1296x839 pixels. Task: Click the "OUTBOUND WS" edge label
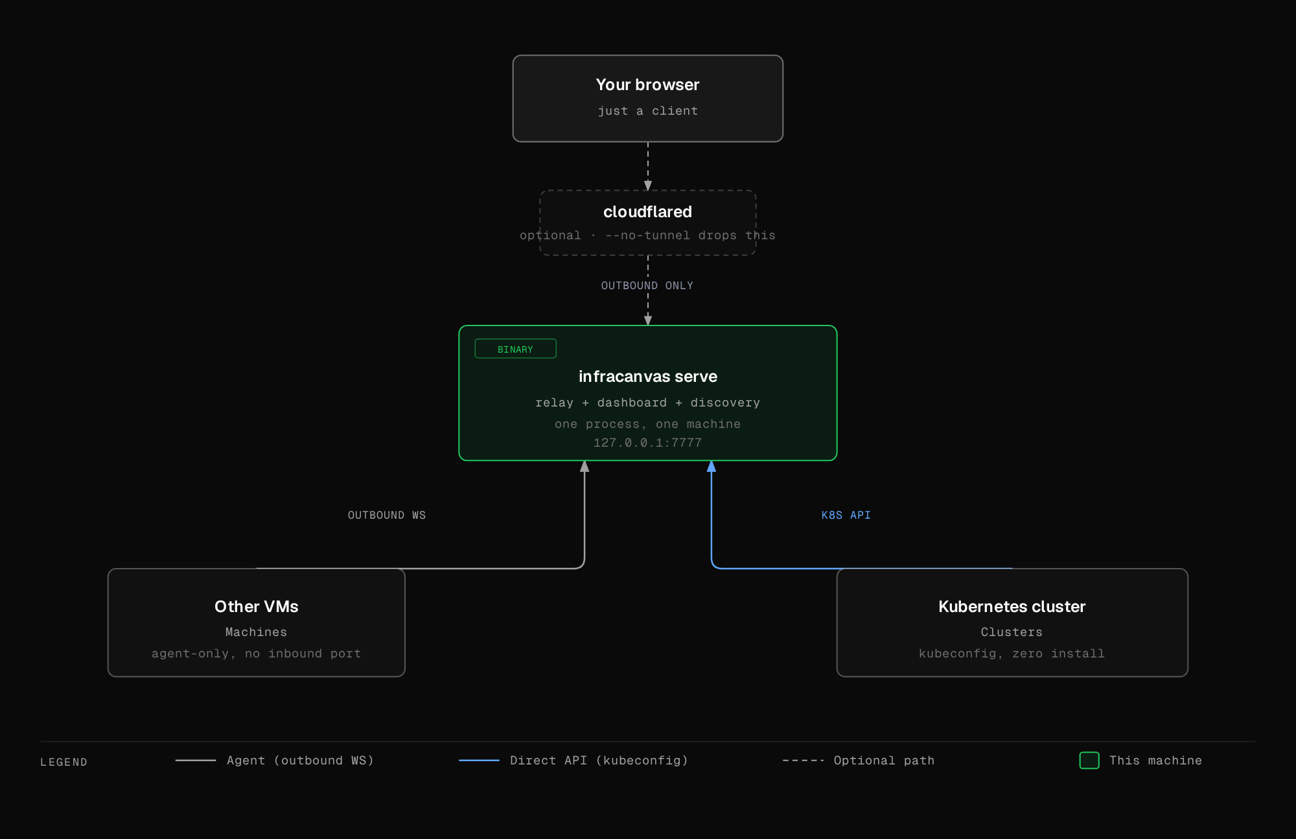pos(387,515)
